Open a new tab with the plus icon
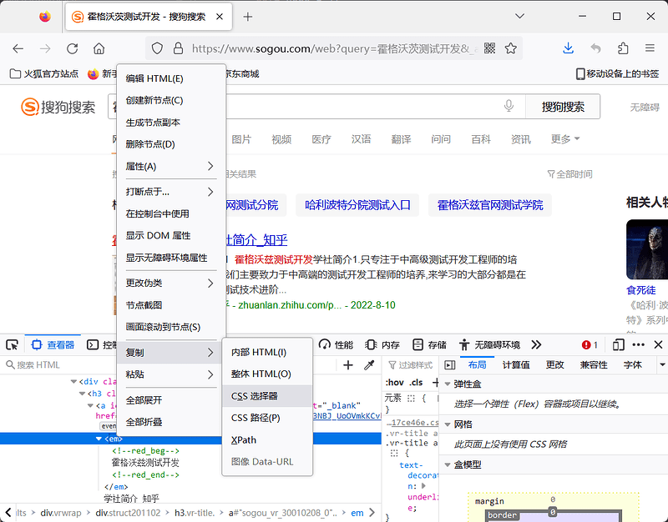The width and height of the screenshot is (668, 522). coord(247,17)
